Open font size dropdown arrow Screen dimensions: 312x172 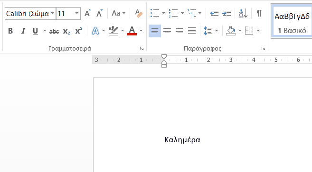pyautogui.click(x=77, y=13)
